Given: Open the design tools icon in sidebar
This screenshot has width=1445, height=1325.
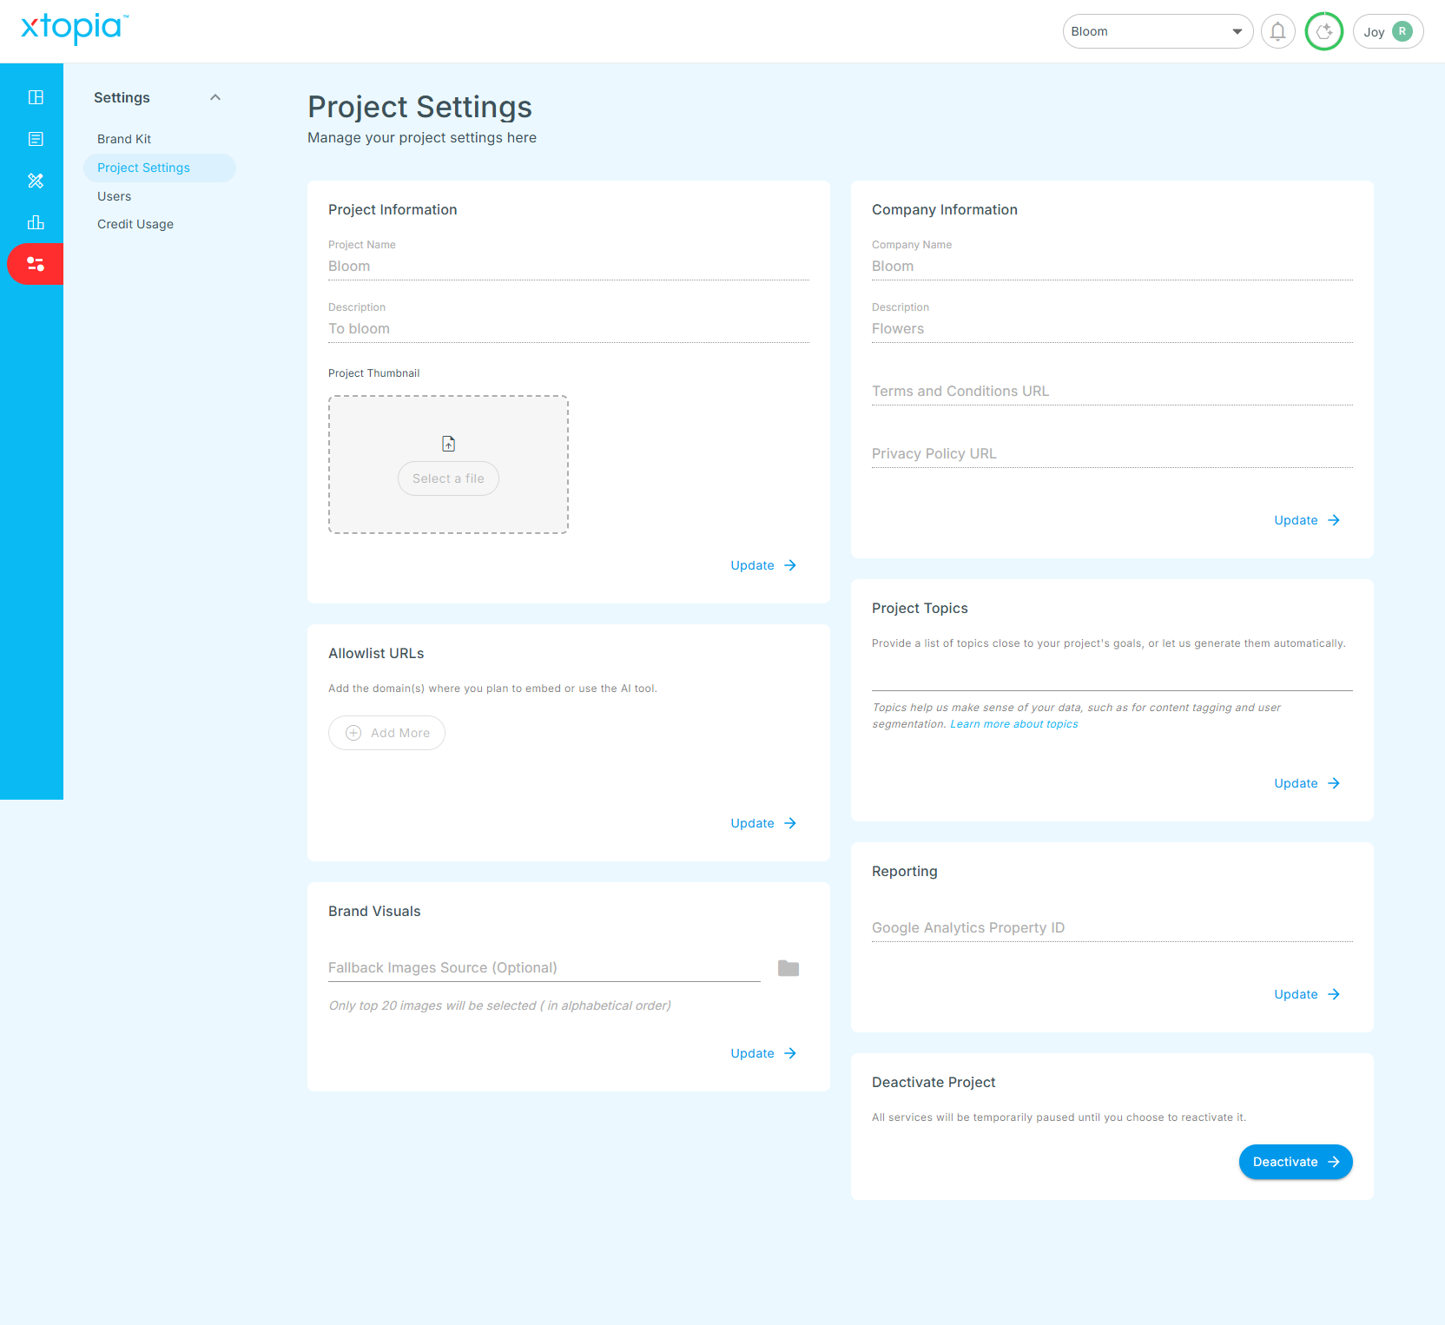Looking at the screenshot, I should 36,181.
